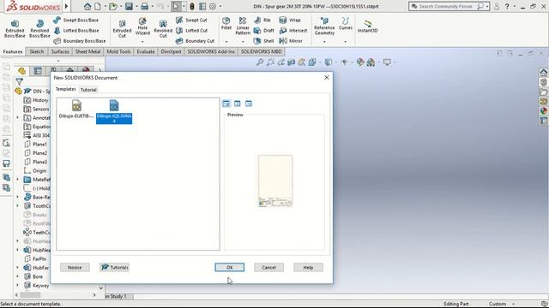Click the Linear Pattern tool
This screenshot has height=308, width=549.
click(x=243, y=26)
